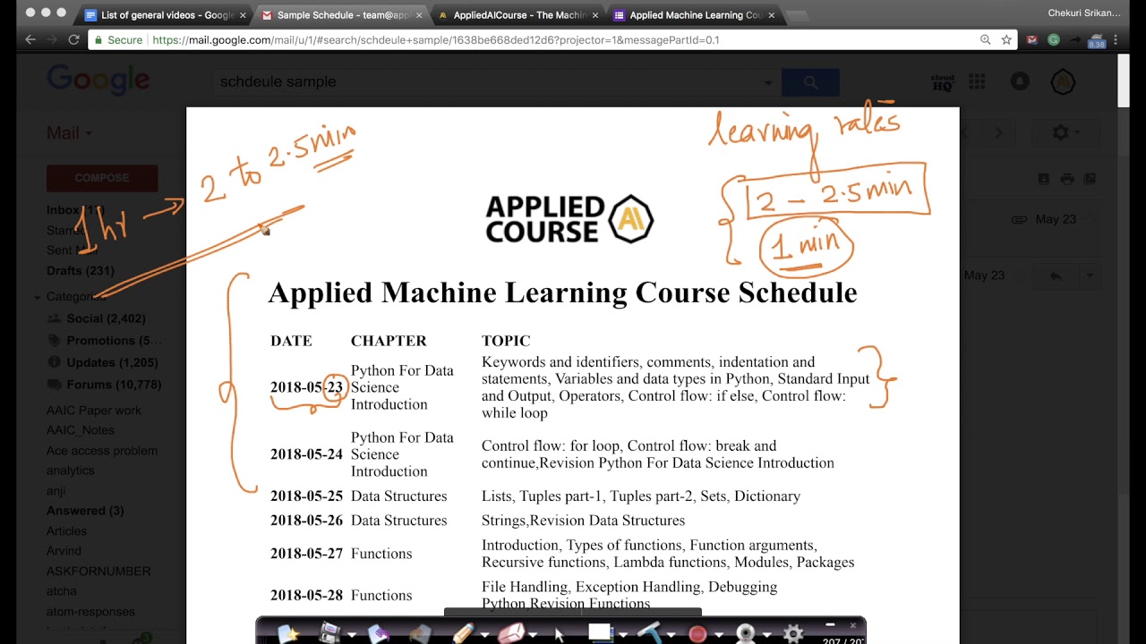Click the cloudHQ icon
The height and width of the screenshot is (644, 1146).
coord(942,82)
